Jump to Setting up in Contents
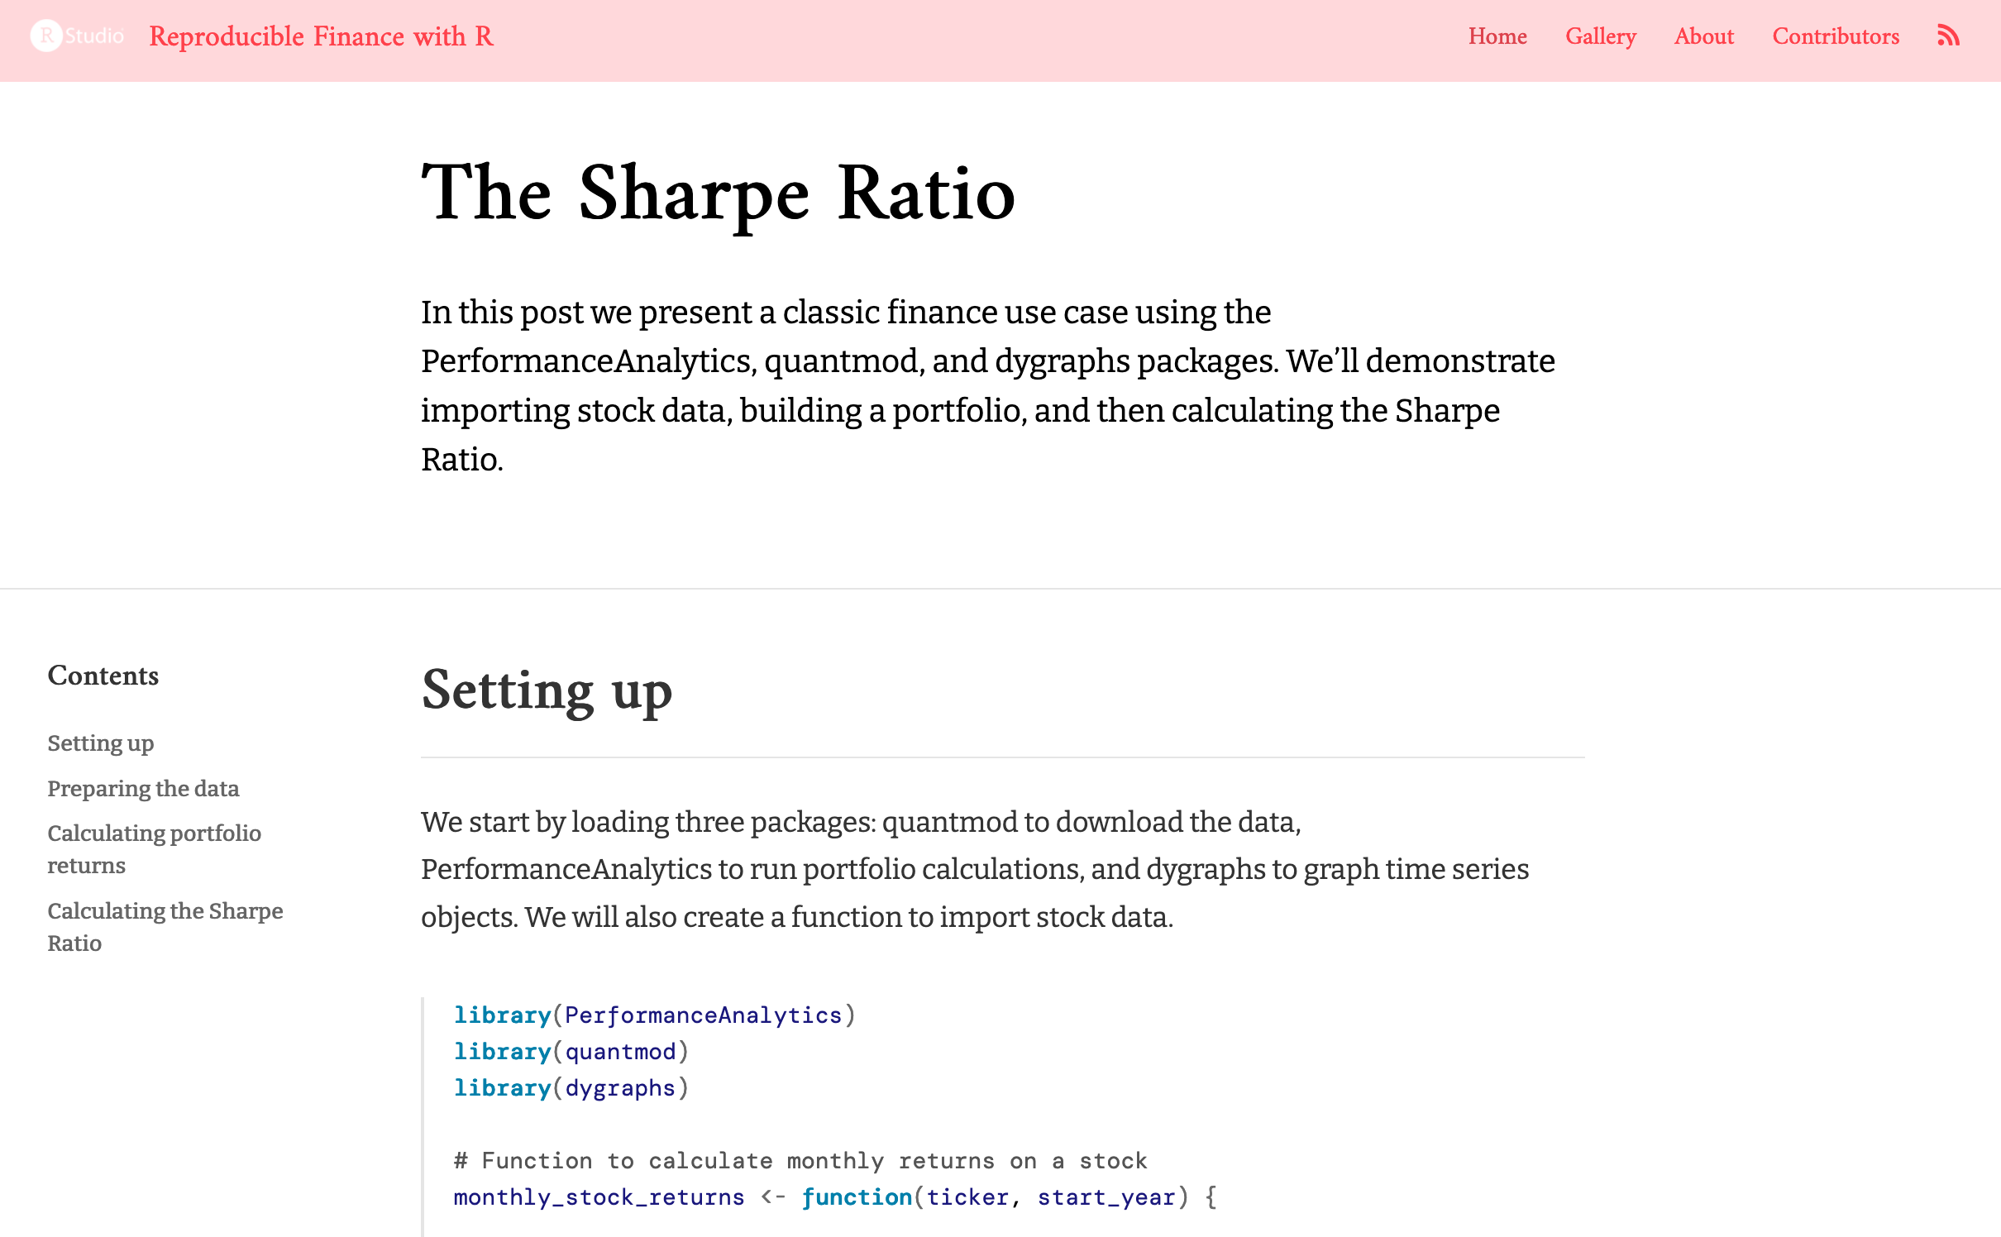The width and height of the screenshot is (2001, 1237). pos(101,743)
